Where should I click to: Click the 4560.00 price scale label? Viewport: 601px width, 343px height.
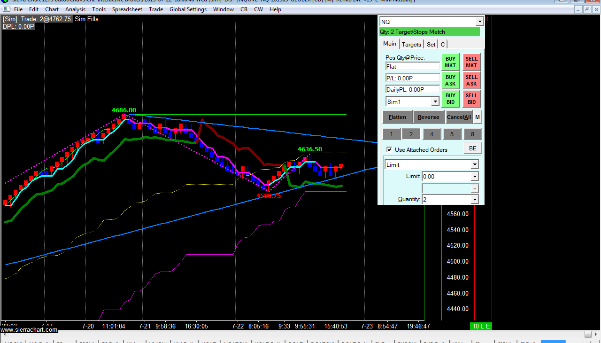click(458, 214)
